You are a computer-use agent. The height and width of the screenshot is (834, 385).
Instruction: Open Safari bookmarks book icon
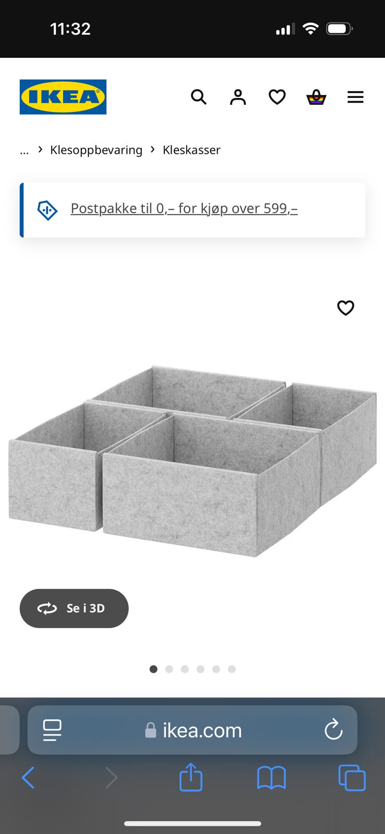pyautogui.click(x=271, y=778)
